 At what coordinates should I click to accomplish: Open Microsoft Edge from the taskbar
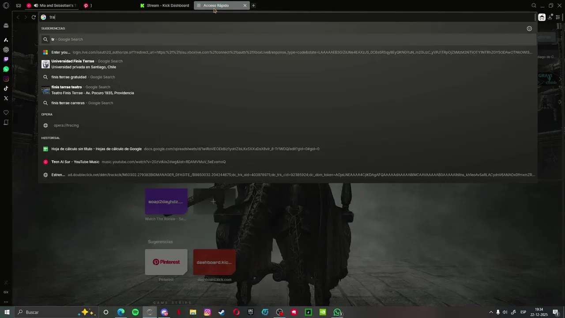[121, 312]
